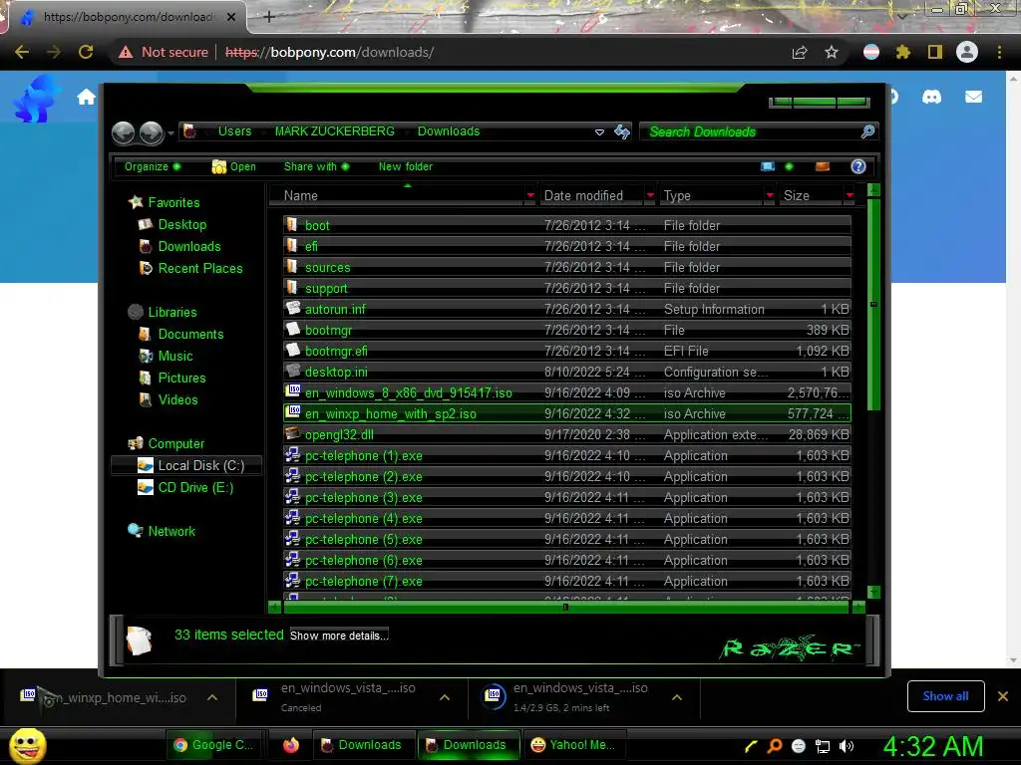Select en_windows_8_x86_dvd_915417.iso file

567,392
